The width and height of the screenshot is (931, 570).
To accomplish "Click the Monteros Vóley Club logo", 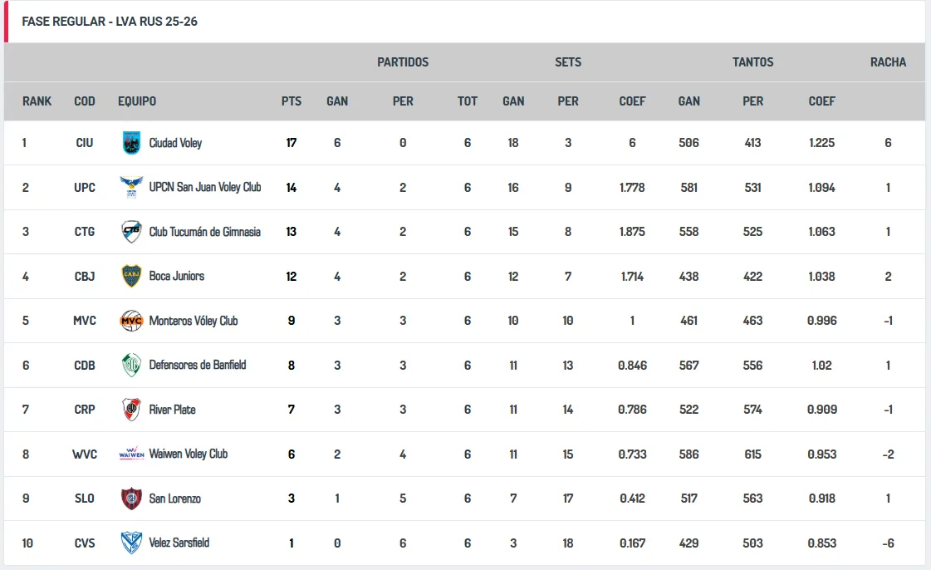I will coord(131,321).
